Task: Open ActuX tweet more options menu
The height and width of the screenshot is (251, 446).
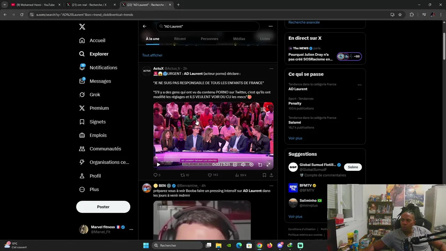Action: click(x=271, y=69)
